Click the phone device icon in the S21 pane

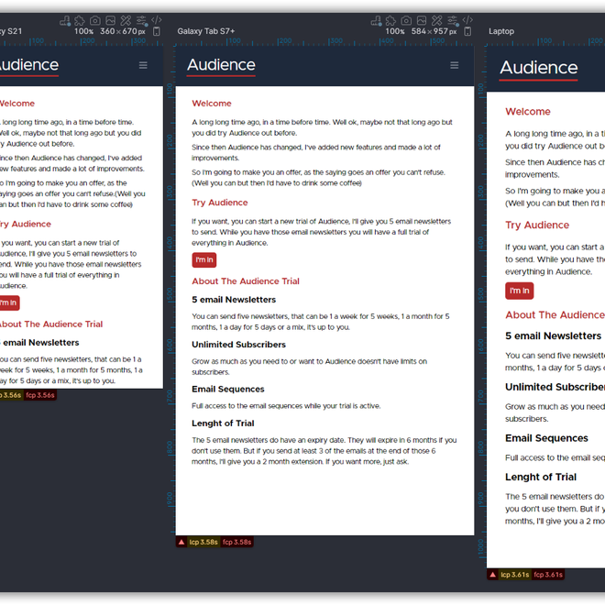[156, 32]
